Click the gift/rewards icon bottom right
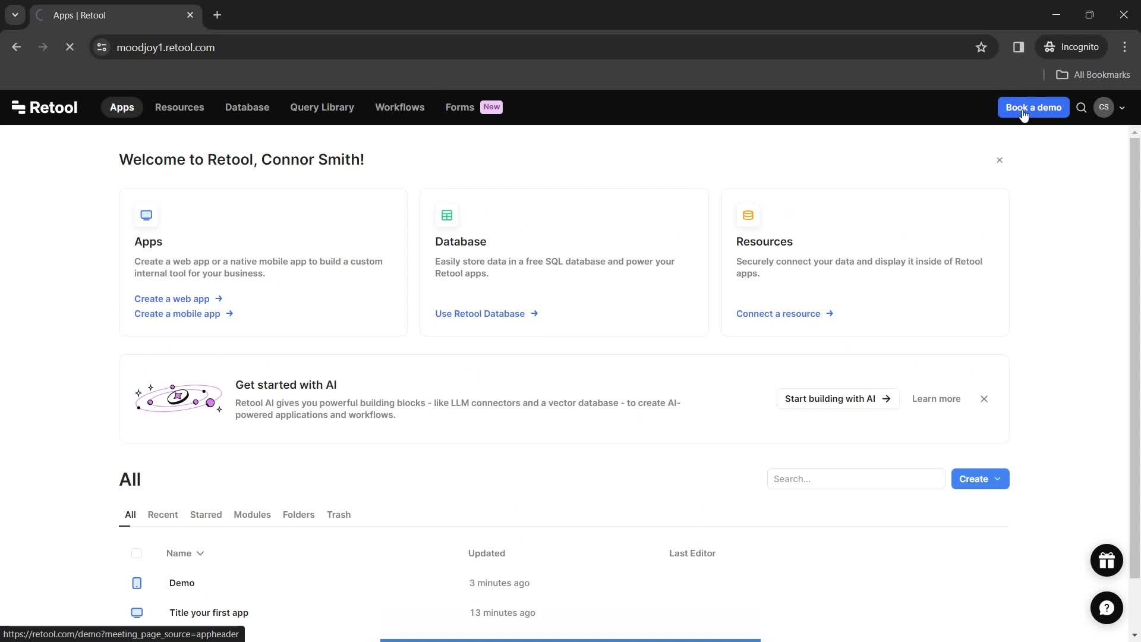This screenshot has height=642, width=1141. coord(1106,560)
